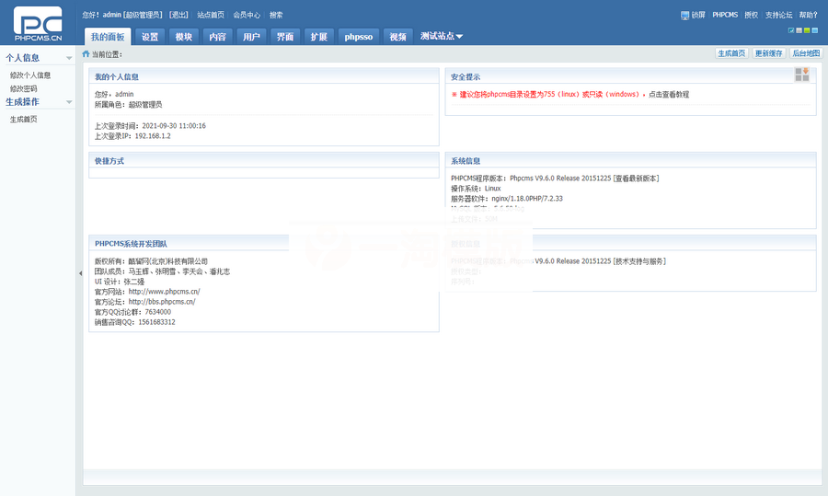The height and width of the screenshot is (496, 828).
Task: Open the http://bbs.phpcms.cn/ forum link
Action: pos(162,301)
